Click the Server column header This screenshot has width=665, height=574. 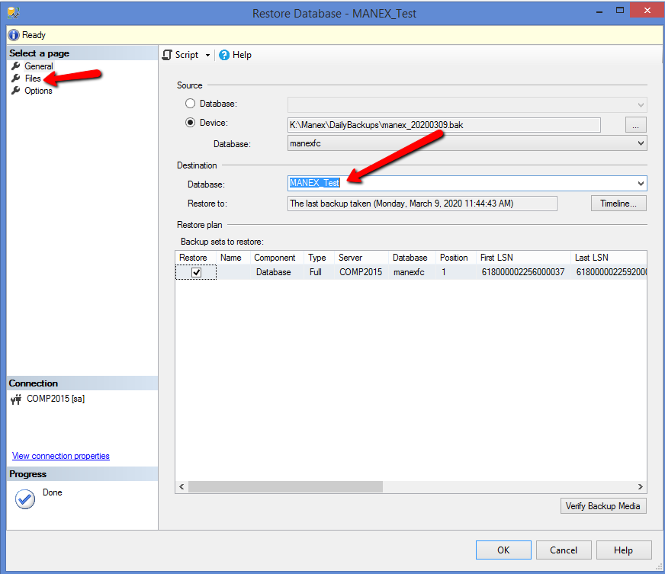click(x=361, y=258)
